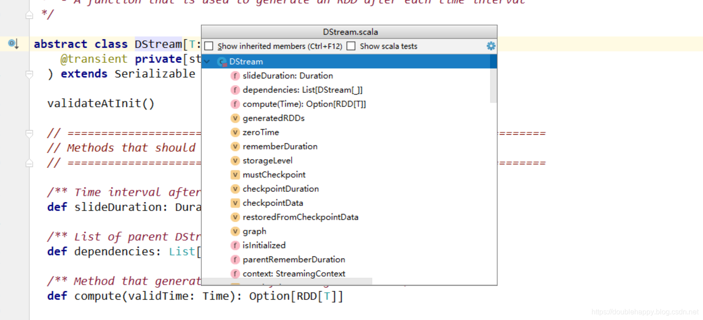703x320 pixels.
Task: Fold the second ===== comment line
Action: pyautogui.click(x=29, y=163)
